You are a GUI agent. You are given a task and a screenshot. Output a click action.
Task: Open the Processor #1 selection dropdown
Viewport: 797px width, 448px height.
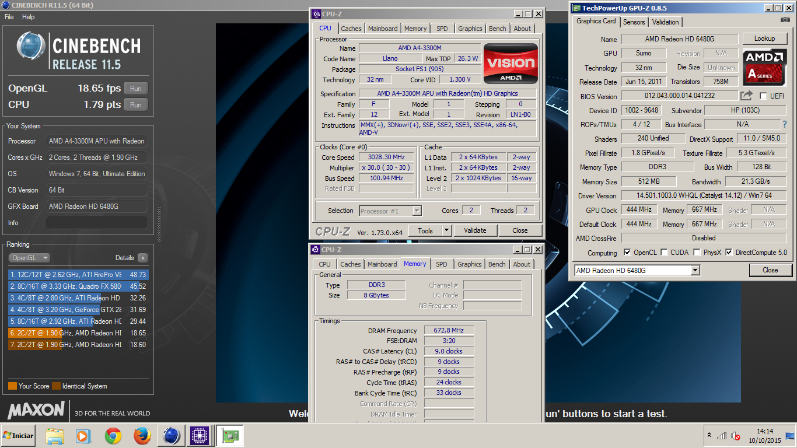point(390,211)
